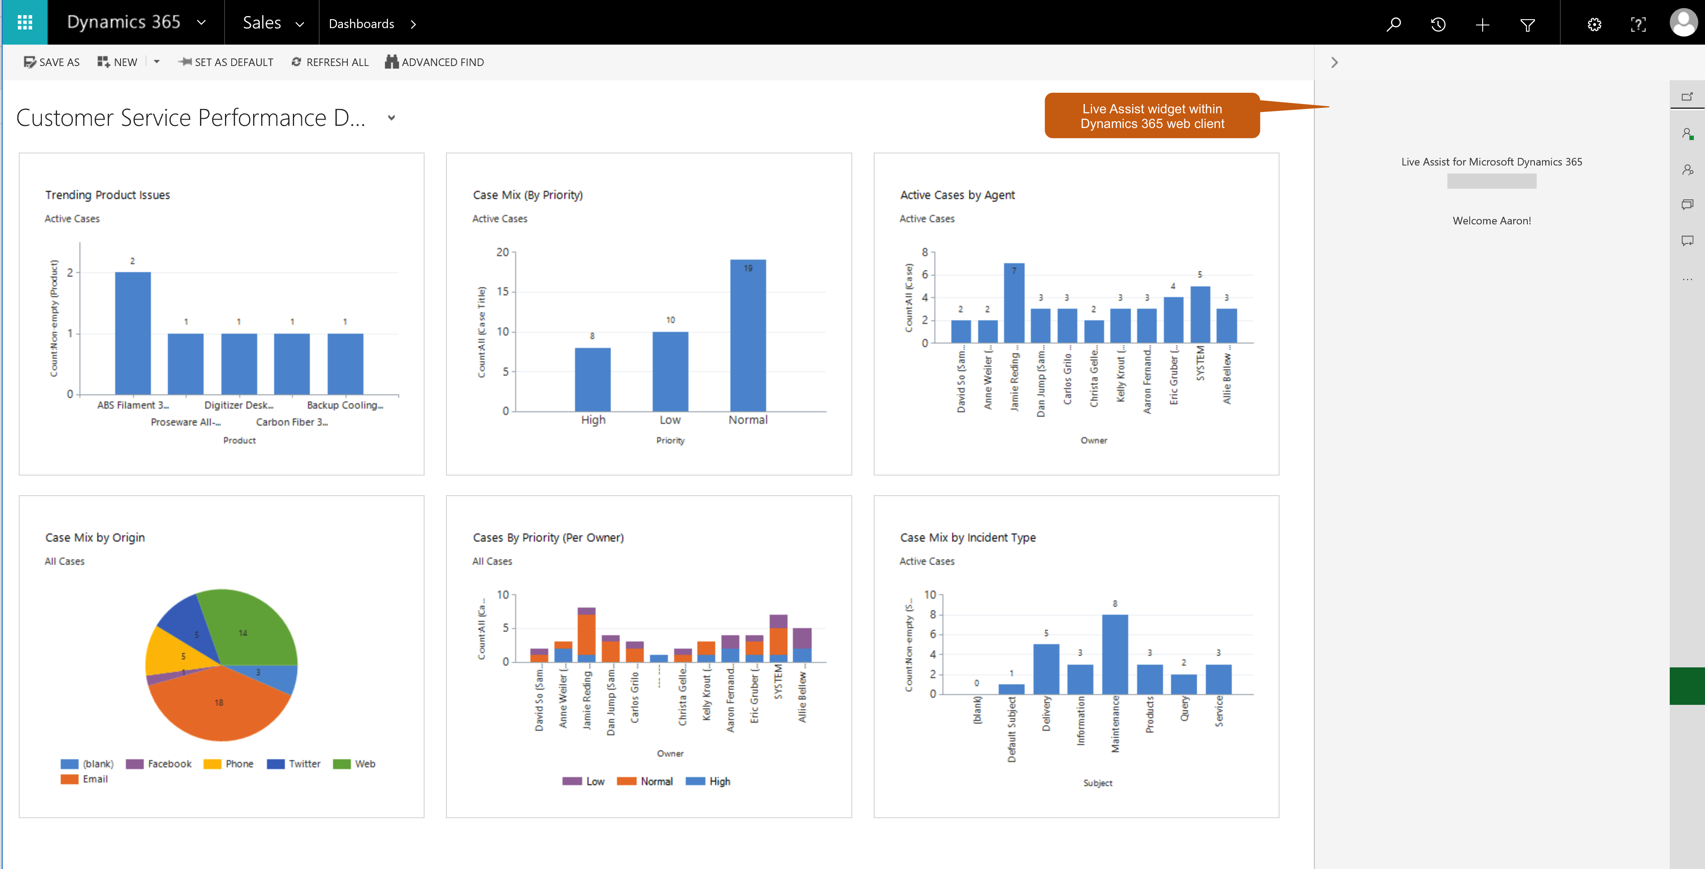Open the conversations chat bubbles icon
This screenshot has width=1705, height=869.
point(1687,204)
